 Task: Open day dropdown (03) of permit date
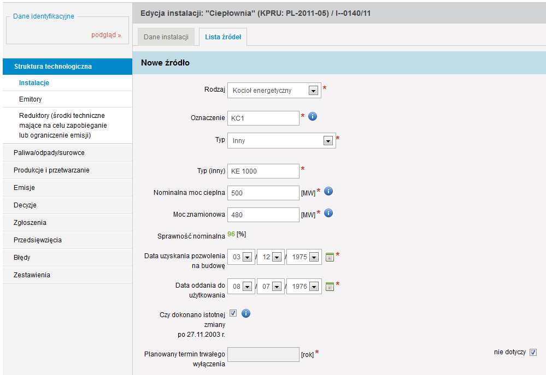242,257
